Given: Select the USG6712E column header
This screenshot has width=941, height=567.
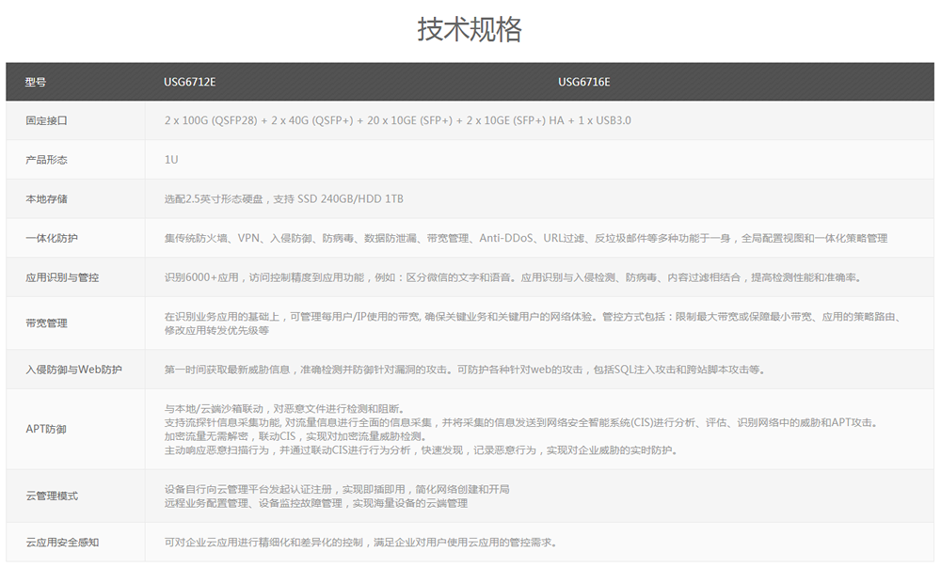Looking at the screenshot, I should pyautogui.click(x=187, y=82).
